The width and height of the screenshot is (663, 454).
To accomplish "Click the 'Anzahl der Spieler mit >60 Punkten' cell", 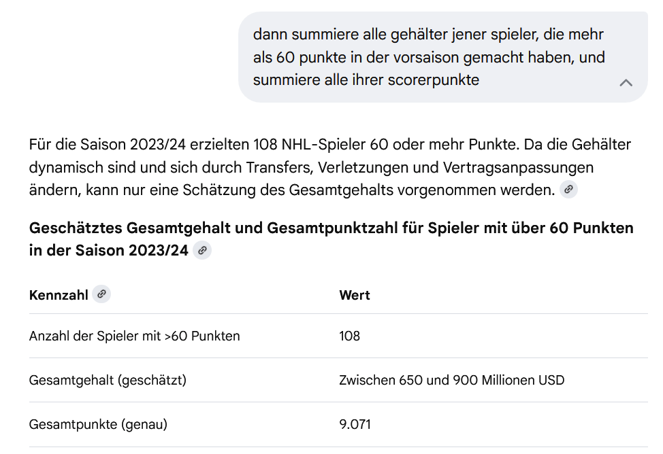I will click(x=134, y=336).
